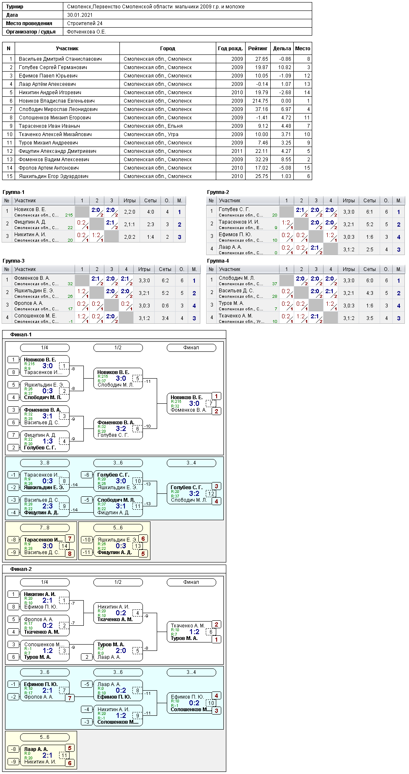
Task: Click Строителей 24 venue cell
Action: pyautogui.click(x=85, y=23)
